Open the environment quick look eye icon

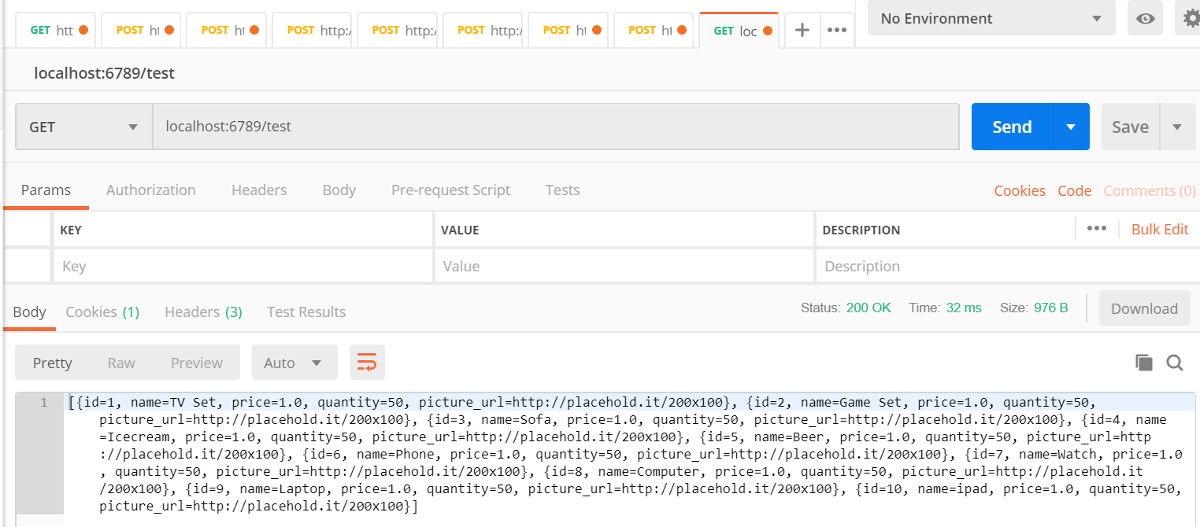pyautogui.click(x=1145, y=17)
